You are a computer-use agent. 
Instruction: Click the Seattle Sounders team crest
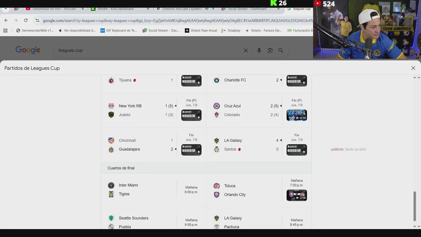(x=111, y=218)
